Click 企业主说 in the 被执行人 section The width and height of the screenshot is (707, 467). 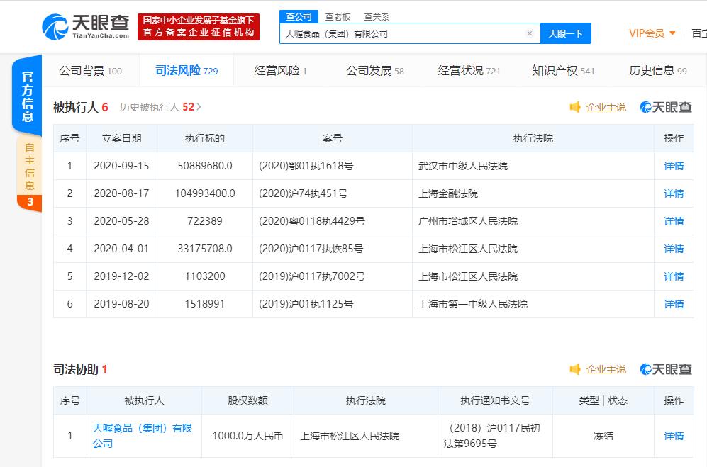606,107
